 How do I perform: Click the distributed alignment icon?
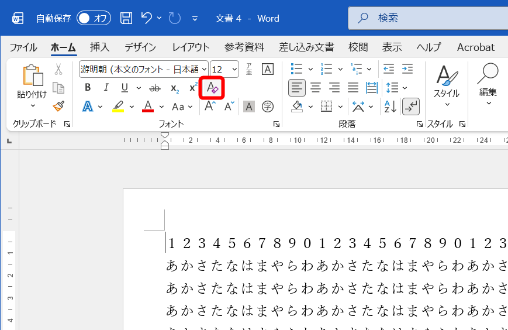372,88
